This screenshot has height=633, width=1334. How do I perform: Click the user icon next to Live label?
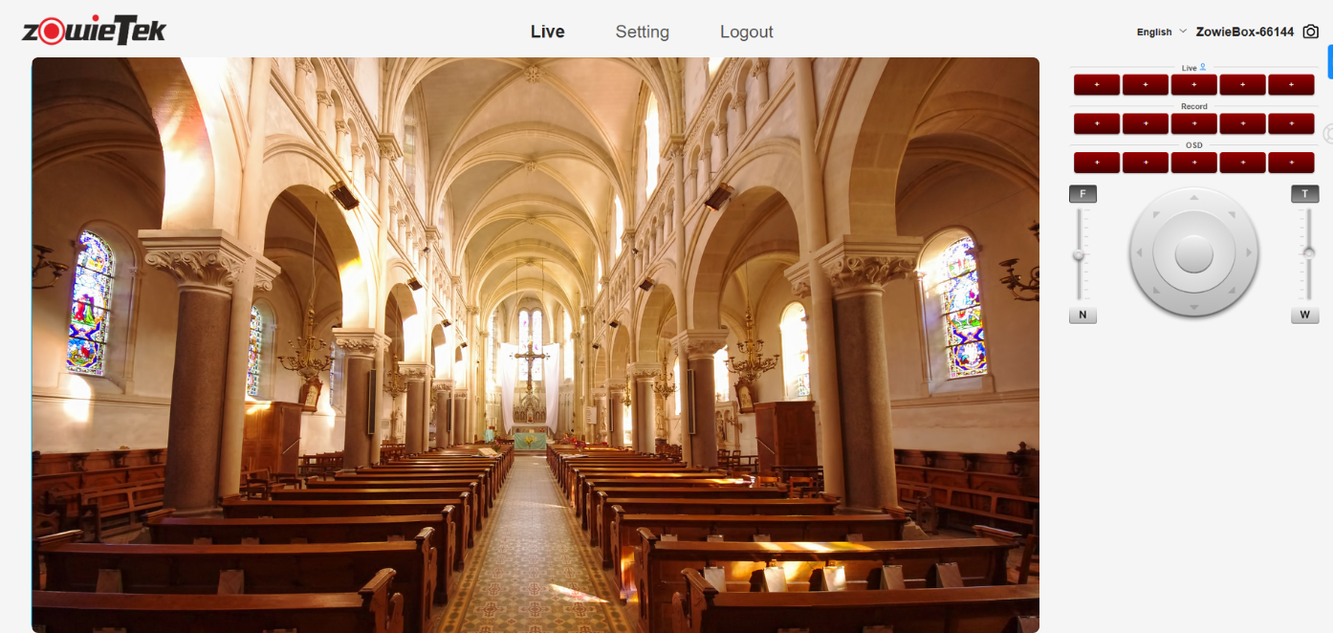(x=1203, y=68)
